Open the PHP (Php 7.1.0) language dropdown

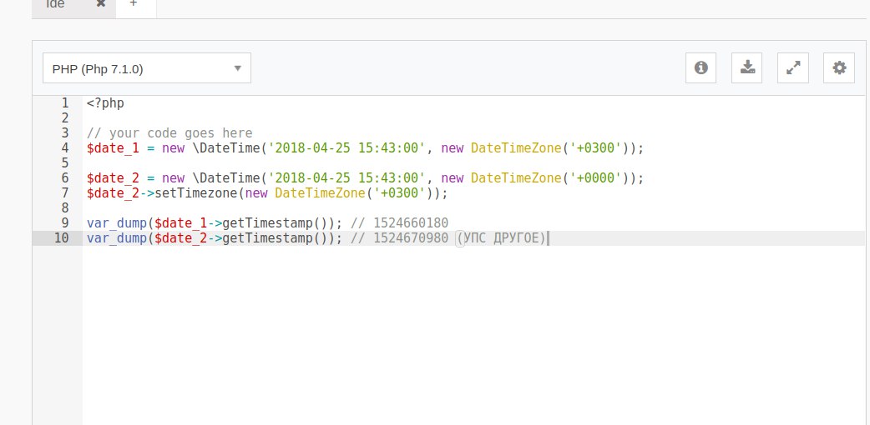(x=147, y=68)
